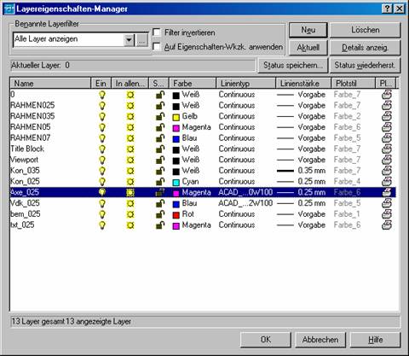
Task: Lock the Viewport layer padlock icon
Action: tap(160, 160)
